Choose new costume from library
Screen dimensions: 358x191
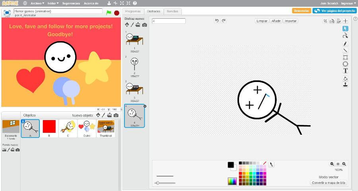click(127, 25)
